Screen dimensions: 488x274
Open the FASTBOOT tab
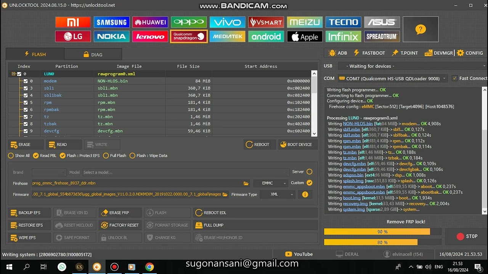[x=369, y=53]
